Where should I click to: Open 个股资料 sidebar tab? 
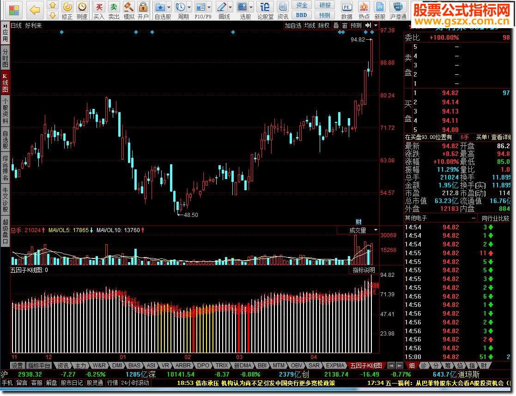click(5, 111)
